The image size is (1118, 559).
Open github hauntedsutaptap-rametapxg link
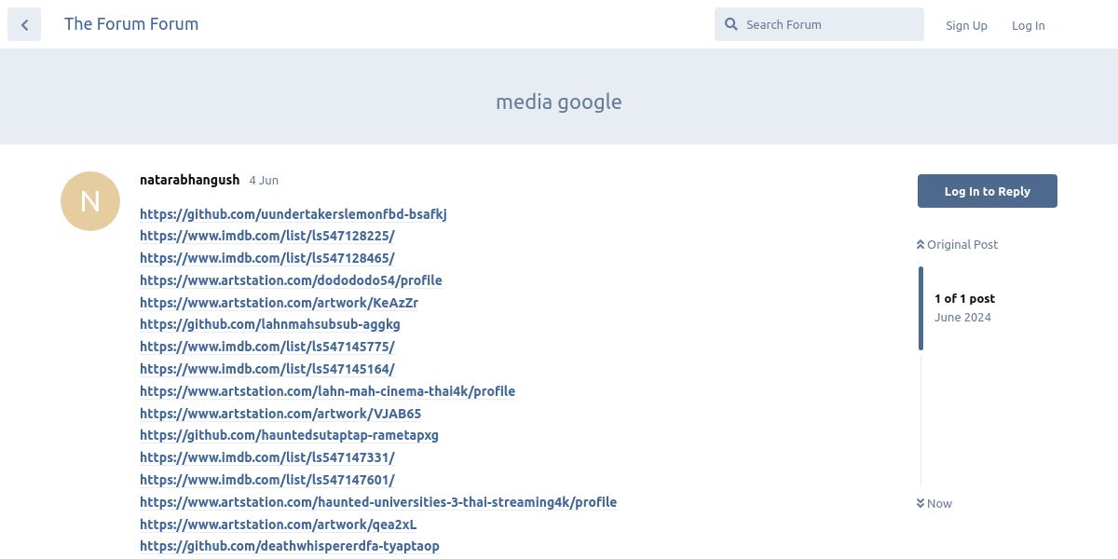pyautogui.click(x=289, y=435)
